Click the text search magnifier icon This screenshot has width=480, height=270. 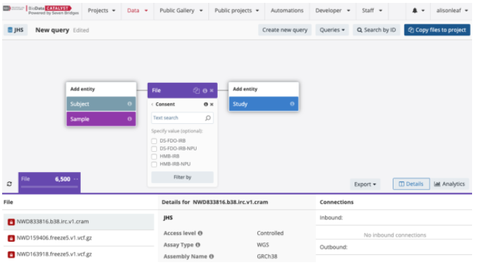coord(208,118)
